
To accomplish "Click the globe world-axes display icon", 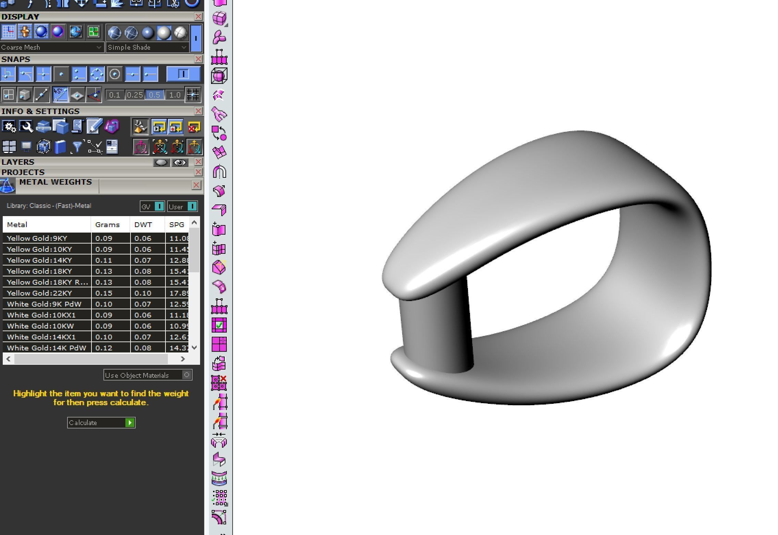I will point(76,32).
